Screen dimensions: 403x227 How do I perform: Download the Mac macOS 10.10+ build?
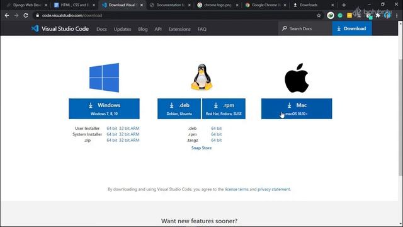pos(297,108)
